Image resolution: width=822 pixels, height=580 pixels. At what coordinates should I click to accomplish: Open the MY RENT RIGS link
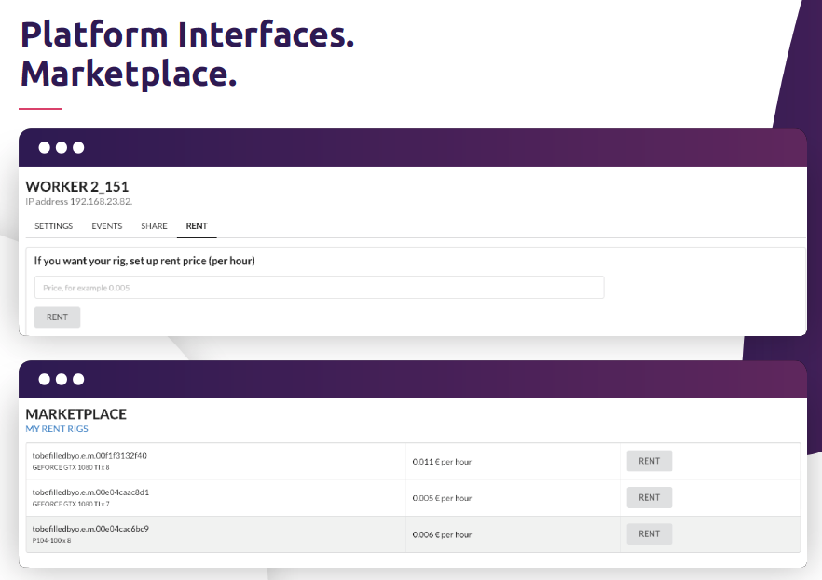tap(57, 429)
